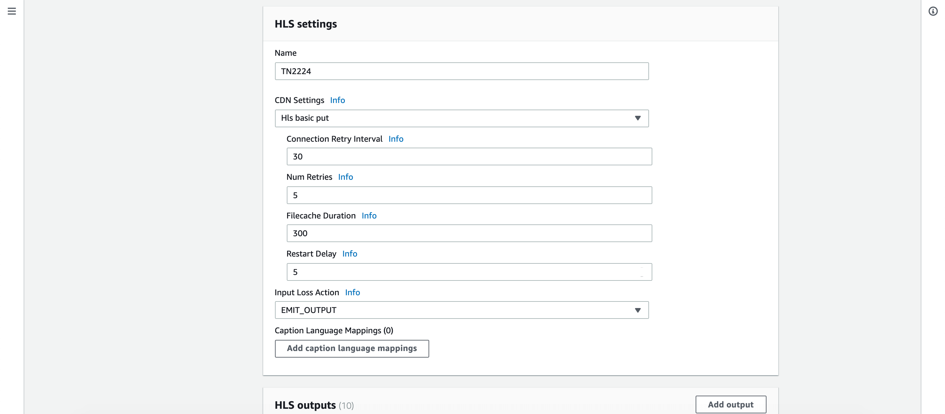Open Info link next to CDN Settings
945x414 pixels.
(337, 100)
